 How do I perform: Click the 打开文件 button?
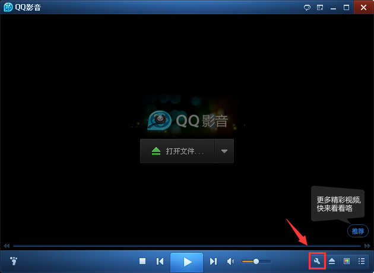pyautogui.click(x=178, y=151)
